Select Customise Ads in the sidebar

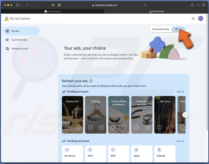19,40
